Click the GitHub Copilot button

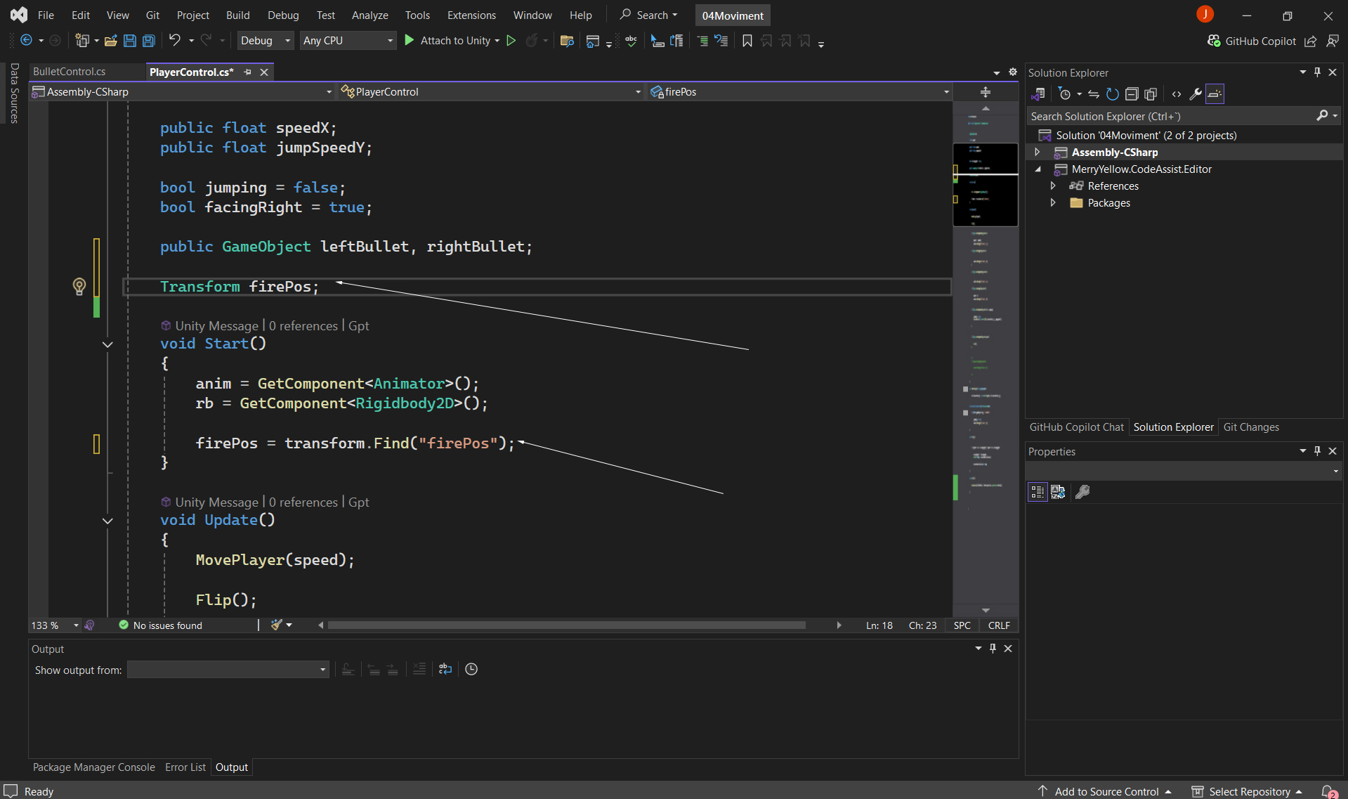click(1252, 41)
